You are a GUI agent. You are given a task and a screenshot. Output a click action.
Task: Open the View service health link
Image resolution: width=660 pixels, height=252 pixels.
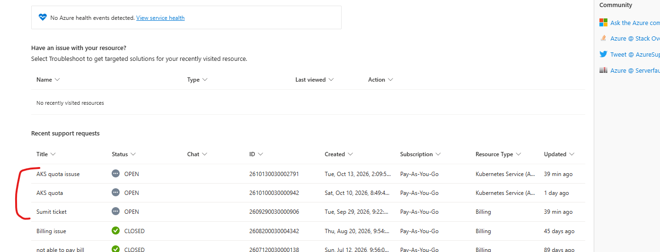coord(160,18)
